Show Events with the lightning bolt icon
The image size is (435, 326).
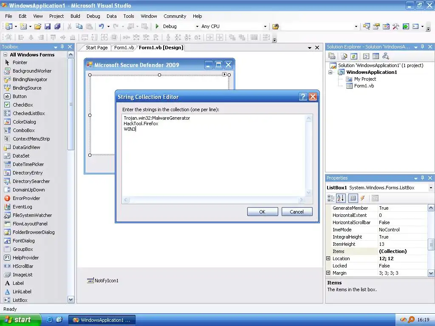(x=363, y=198)
